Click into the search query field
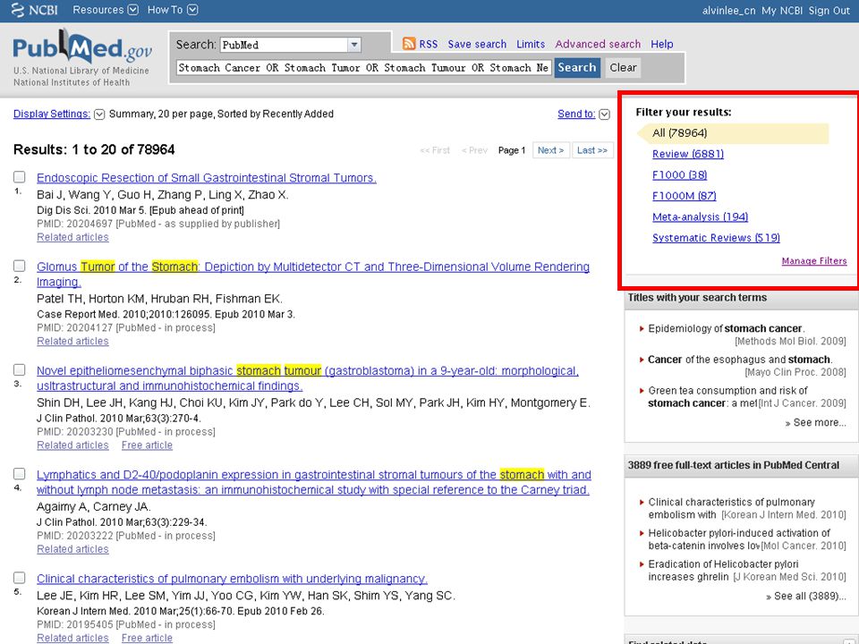Screen dimensions: 859x644 363,68
